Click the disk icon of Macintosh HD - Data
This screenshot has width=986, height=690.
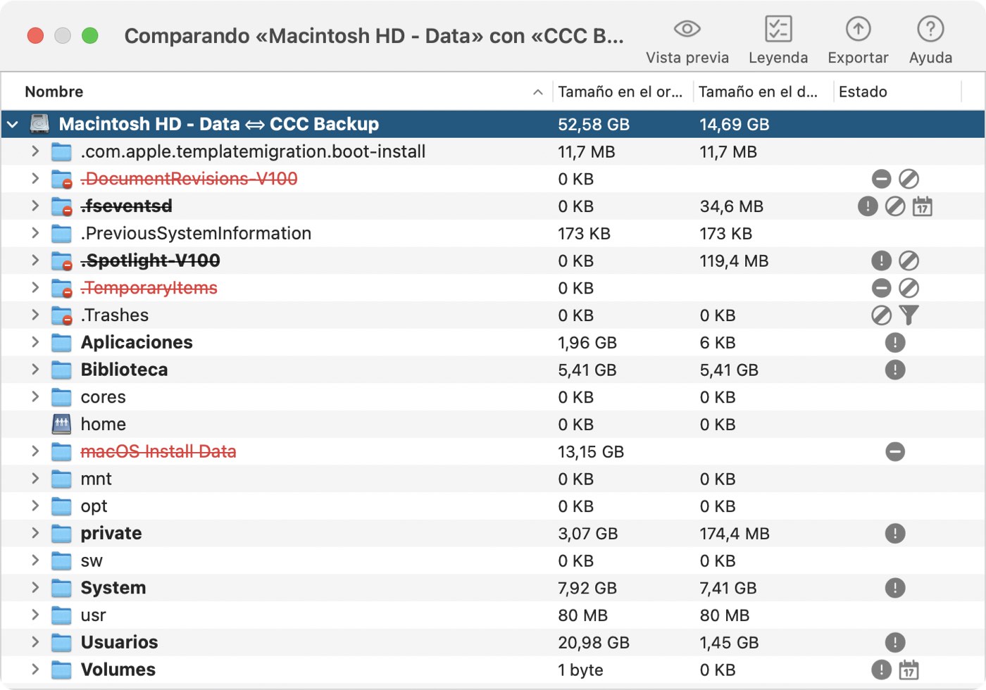[x=39, y=124]
